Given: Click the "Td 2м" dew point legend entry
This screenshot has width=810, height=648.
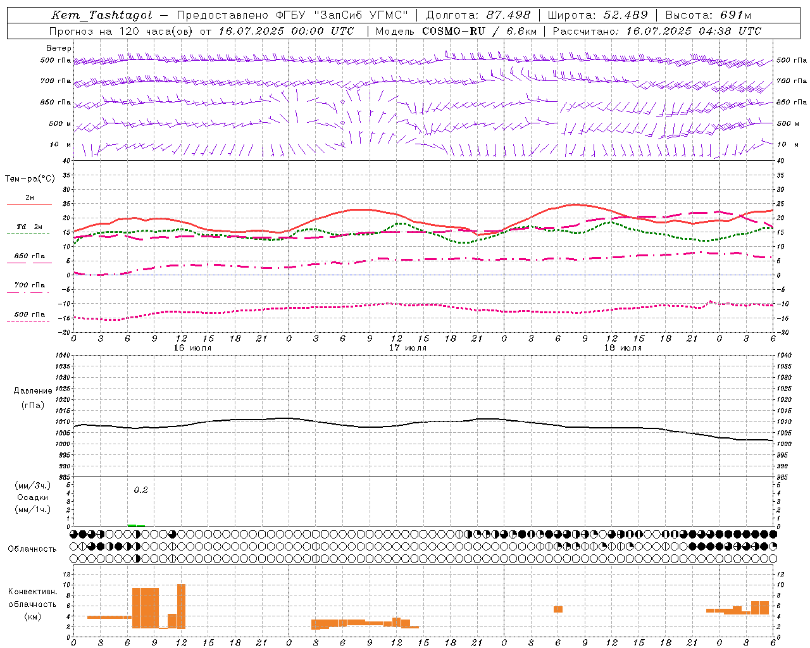Looking at the screenshot, I should pyautogui.click(x=30, y=227).
